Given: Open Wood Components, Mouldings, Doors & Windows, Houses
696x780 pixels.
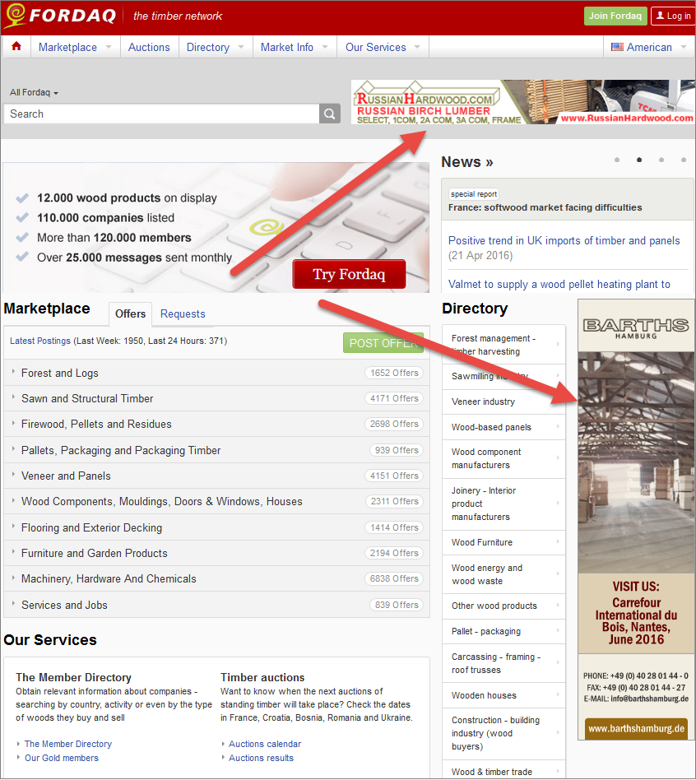Looking at the screenshot, I should pyautogui.click(x=162, y=501).
